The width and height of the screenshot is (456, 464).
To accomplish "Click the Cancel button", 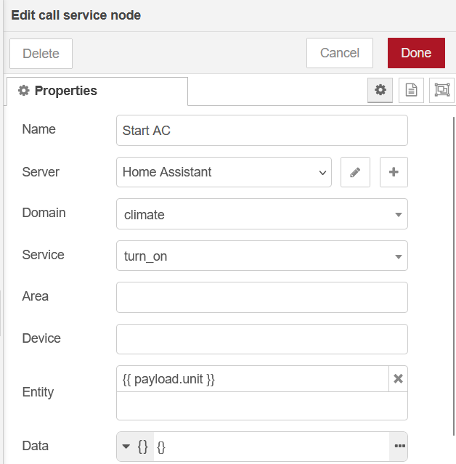I will pyautogui.click(x=340, y=53).
